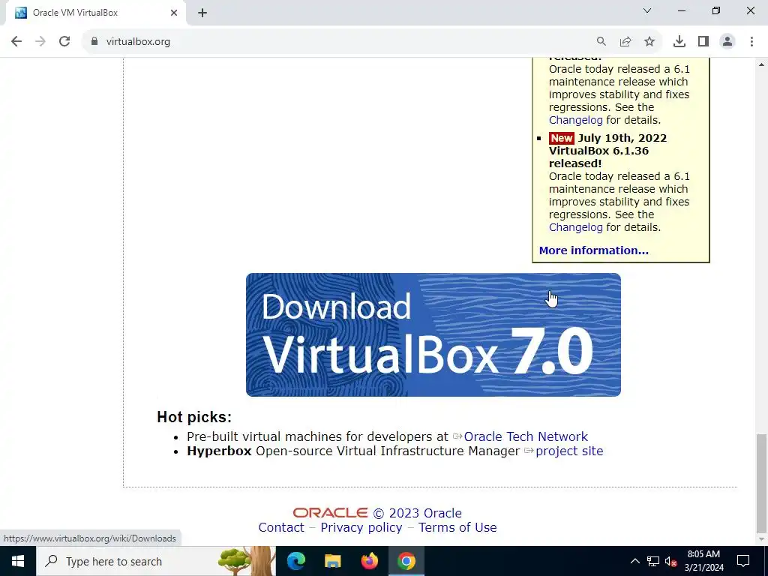Screen dimensions: 768x576
Task: Click the More information... link
Action: click(x=594, y=250)
